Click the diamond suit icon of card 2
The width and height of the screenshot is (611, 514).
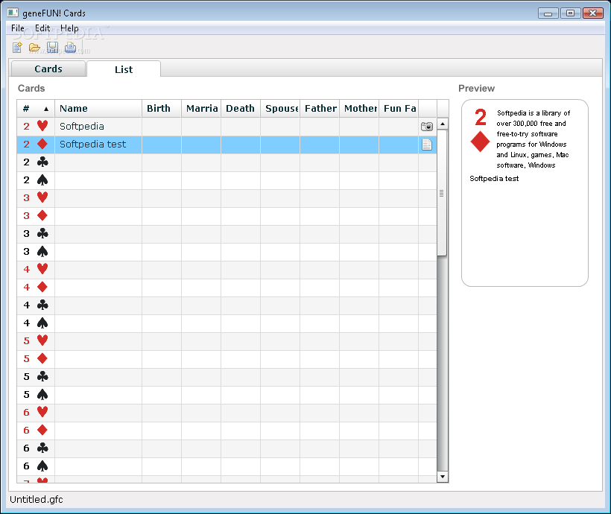pos(42,144)
